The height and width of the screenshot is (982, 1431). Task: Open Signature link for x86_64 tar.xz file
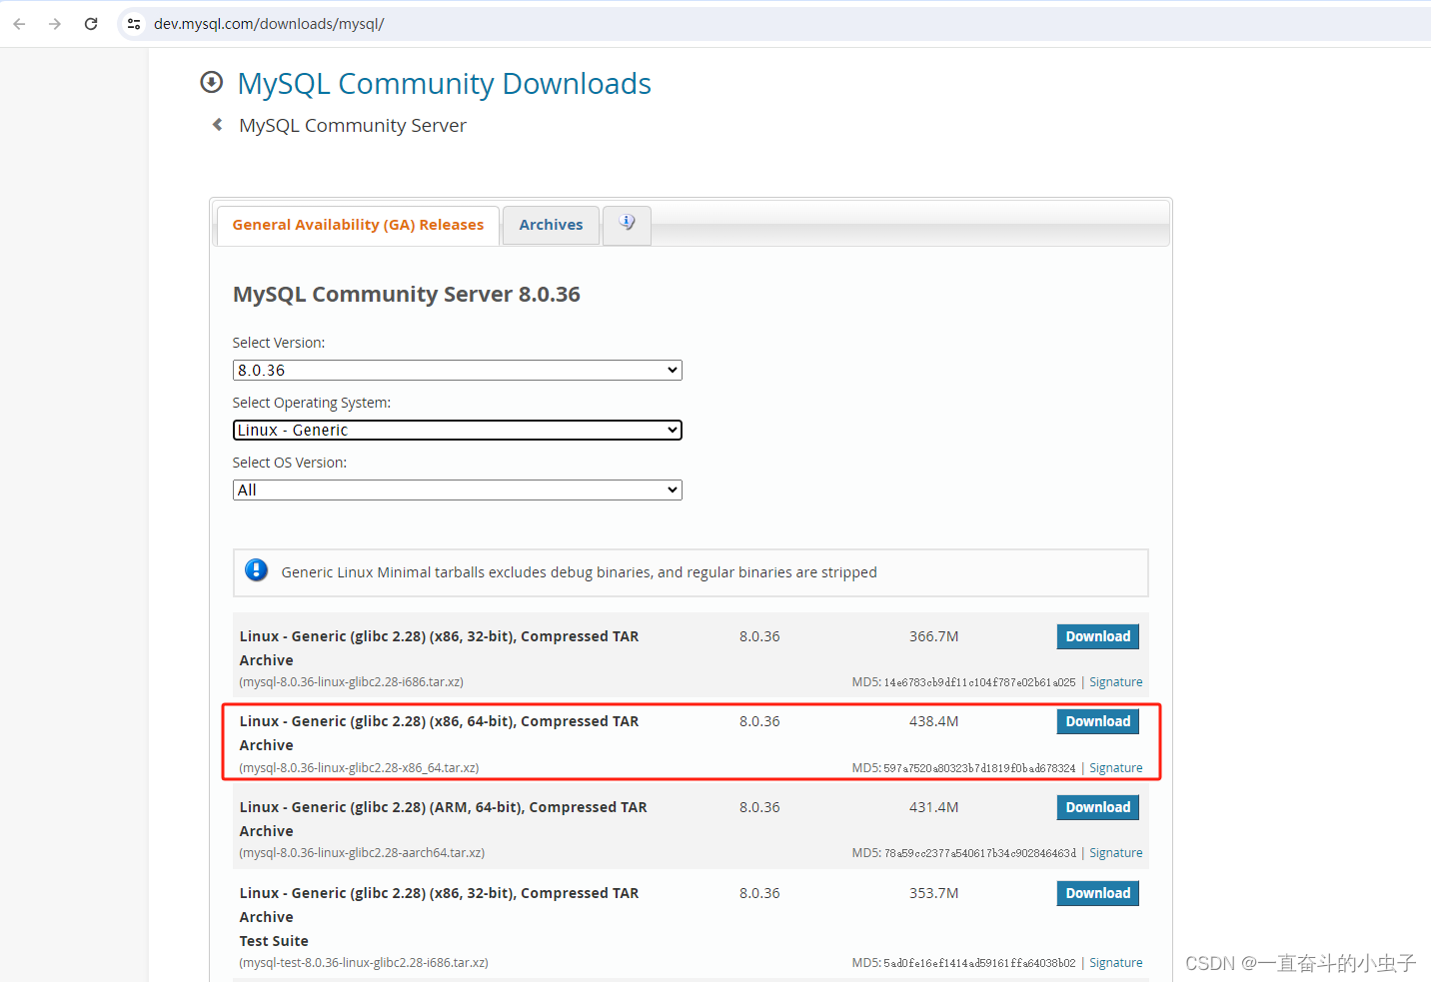[x=1115, y=768]
